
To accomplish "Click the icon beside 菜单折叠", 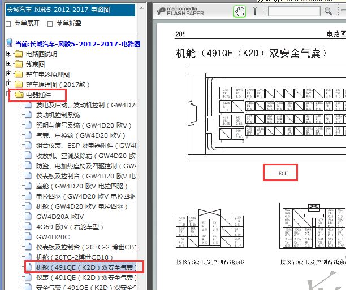I will pyautogui.click(x=50, y=24).
